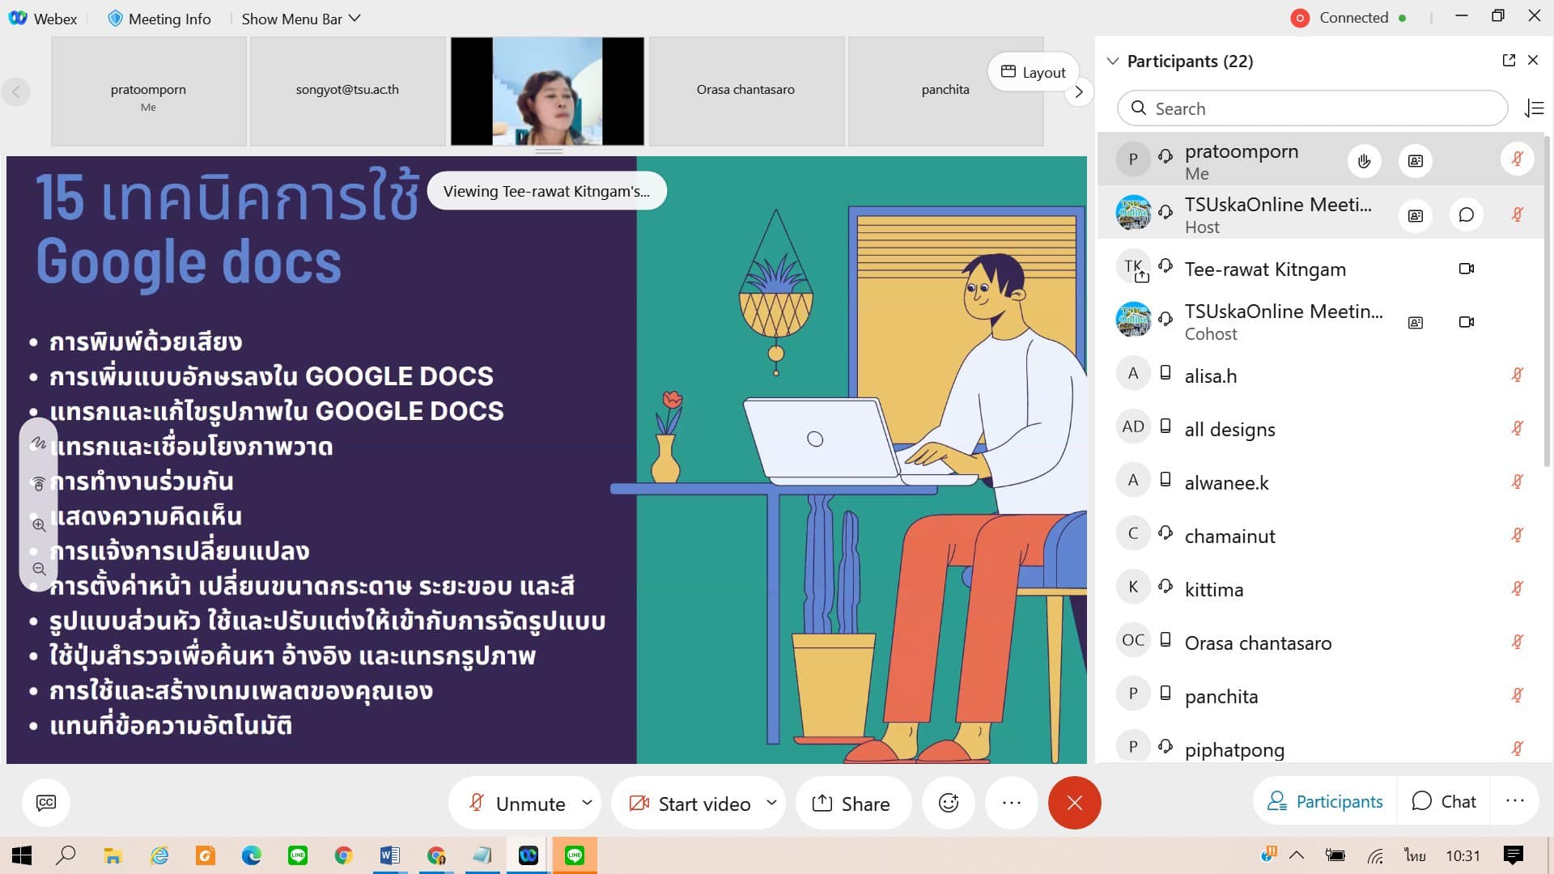Go to previous video thumbnails arrow
Viewport: 1554px width, 874px height.
point(16,91)
